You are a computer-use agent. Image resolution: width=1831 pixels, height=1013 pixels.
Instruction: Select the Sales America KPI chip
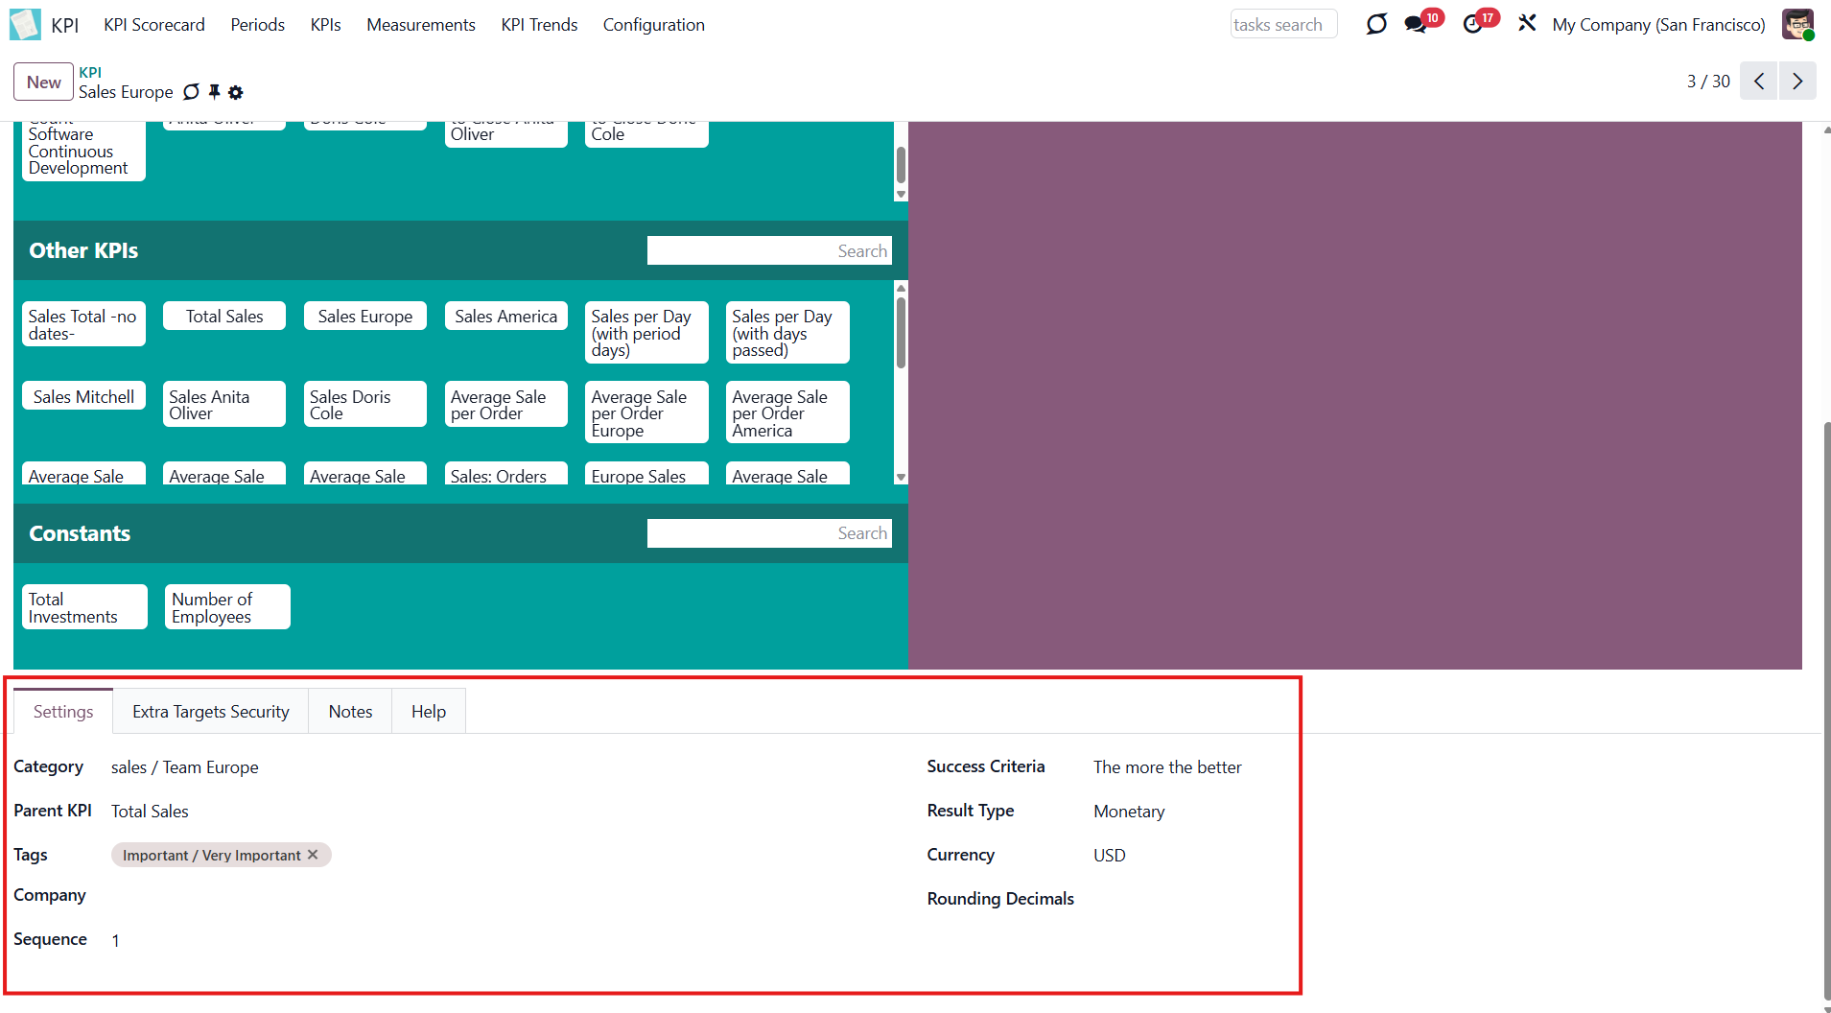pos(505,317)
